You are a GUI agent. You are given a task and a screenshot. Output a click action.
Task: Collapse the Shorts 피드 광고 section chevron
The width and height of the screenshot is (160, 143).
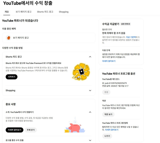tap(90, 57)
